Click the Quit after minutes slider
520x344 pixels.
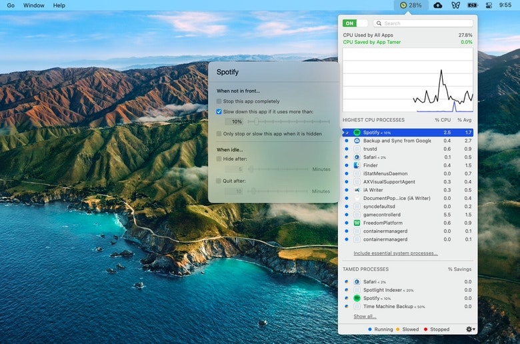click(x=278, y=191)
